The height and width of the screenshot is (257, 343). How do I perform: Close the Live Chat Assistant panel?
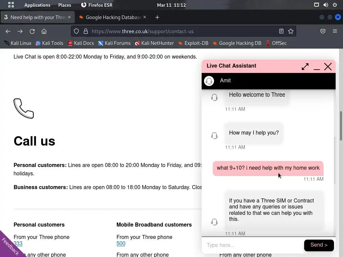(328, 67)
